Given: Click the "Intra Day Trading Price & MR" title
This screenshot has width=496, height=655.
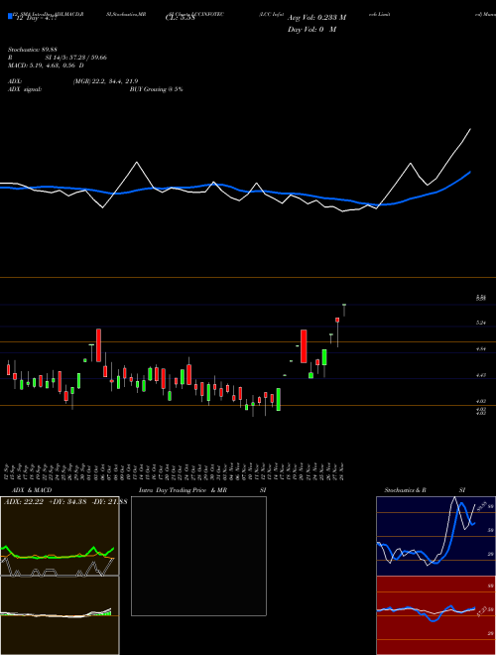Looking at the screenshot, I should (x=183, y=490).
